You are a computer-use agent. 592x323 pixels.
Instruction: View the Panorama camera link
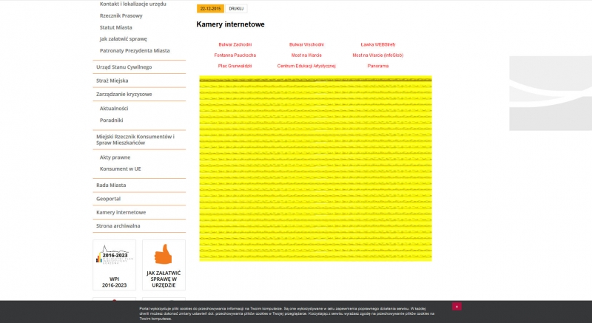click(x=377, y=66)
